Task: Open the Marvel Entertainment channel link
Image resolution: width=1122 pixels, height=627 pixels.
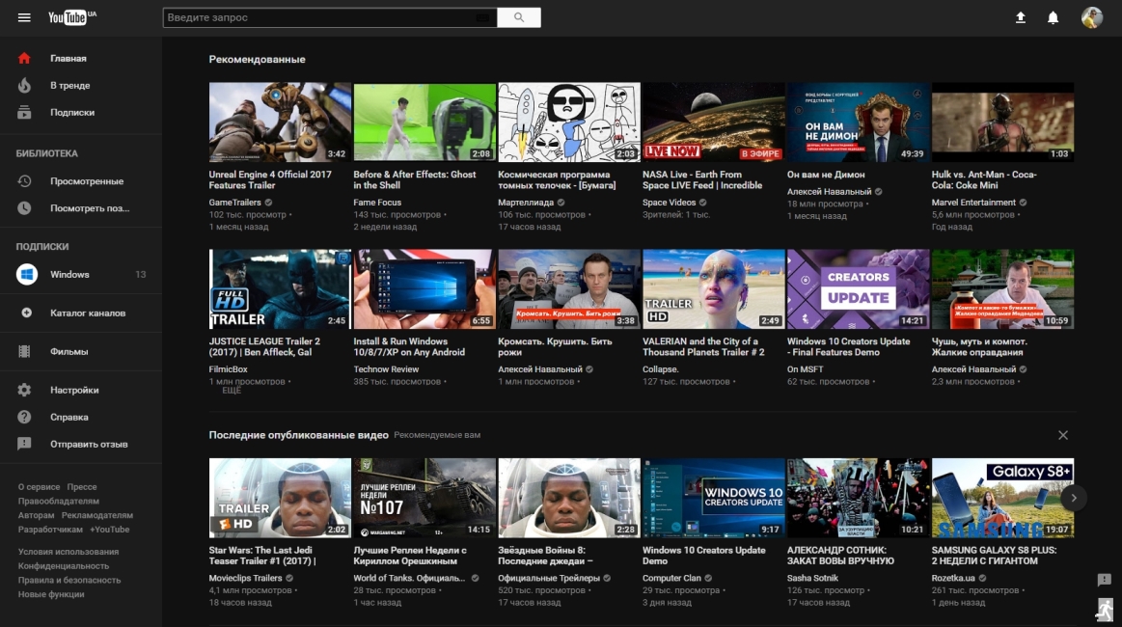Action: tap(973, 203)
